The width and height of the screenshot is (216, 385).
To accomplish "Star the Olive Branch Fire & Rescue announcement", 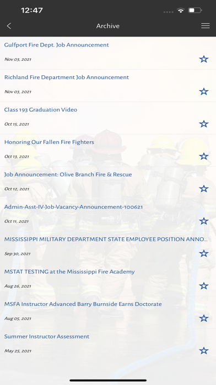I will [x=203, y=189].
